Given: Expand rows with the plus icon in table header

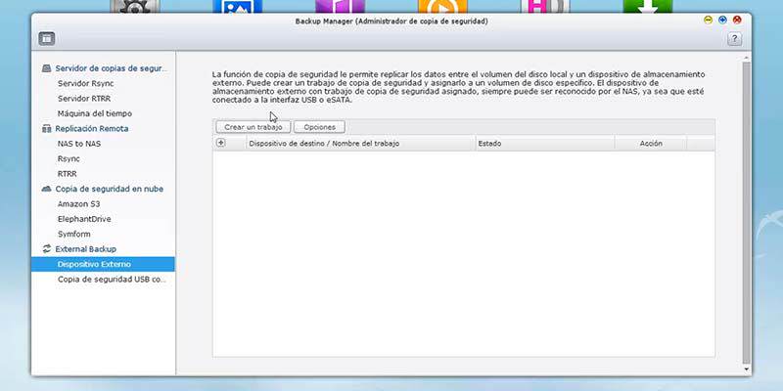Looking at the screenshot, I should (x=221, y=143).
